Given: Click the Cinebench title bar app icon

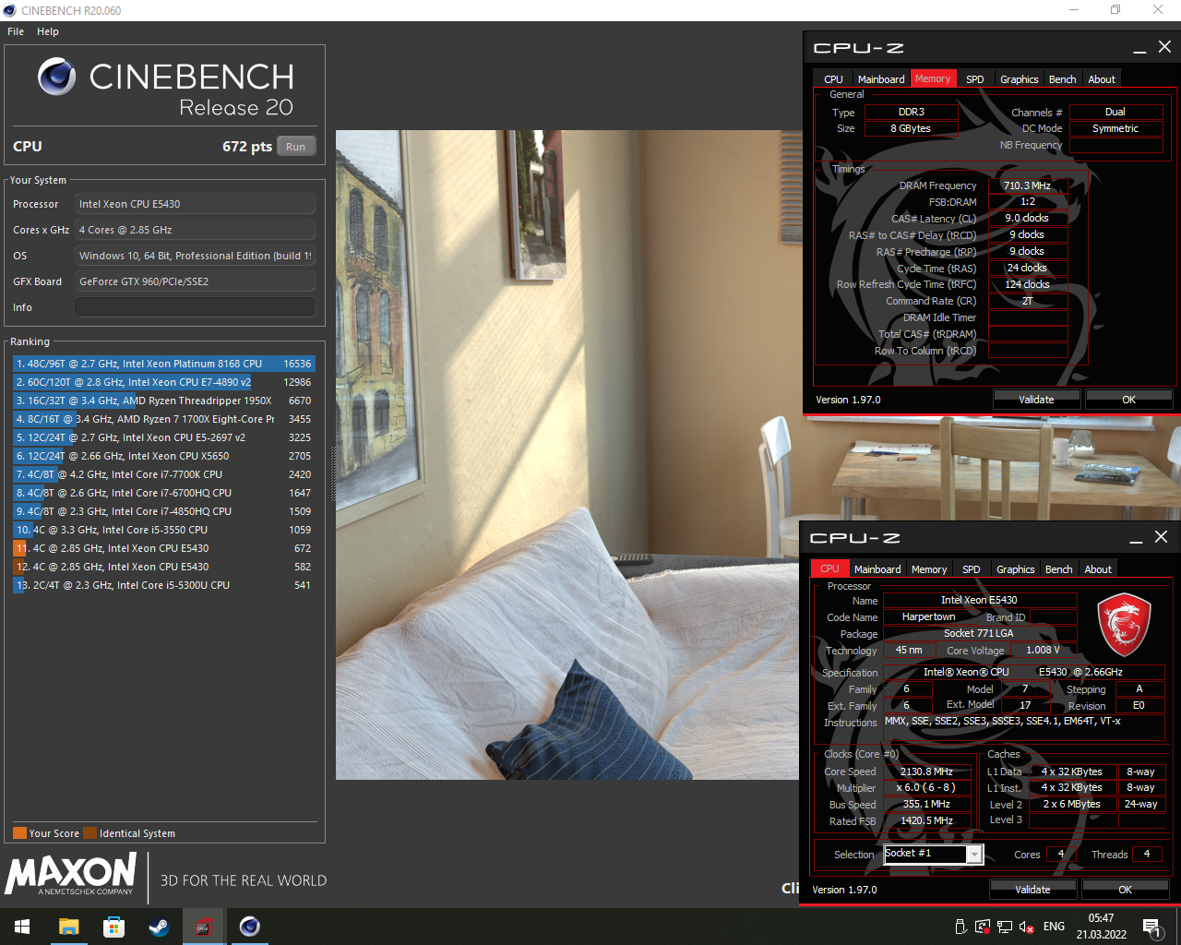Looking at the screenshot, I should pos(10,10).
